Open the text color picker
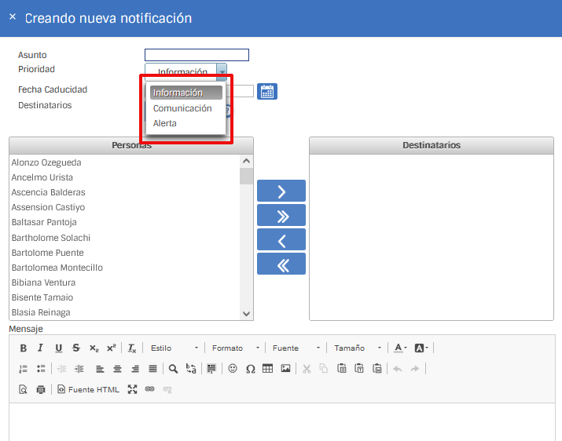 click(x=400, y=348)
